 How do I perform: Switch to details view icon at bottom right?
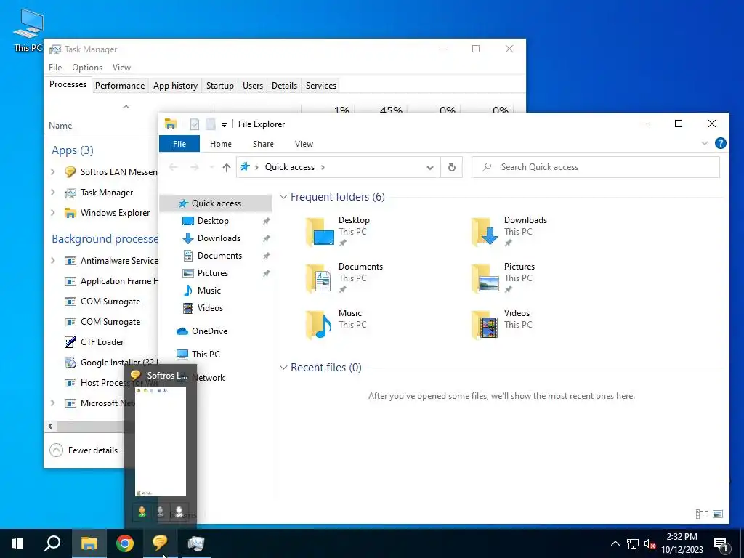point(702,514)
